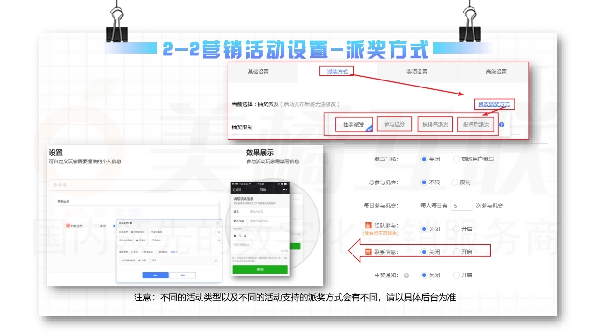Choose the 按排名派发 award method
This screenshot has width=596, height=335.
pyautogui.click(x=435, y=124)
